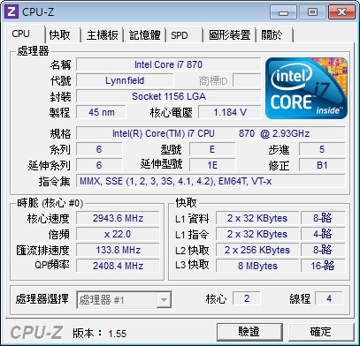This screenshot has height=346, width=360.
Task: Click the L1 指令 2 x 32 KBytes value
Action: click(257, 234)
